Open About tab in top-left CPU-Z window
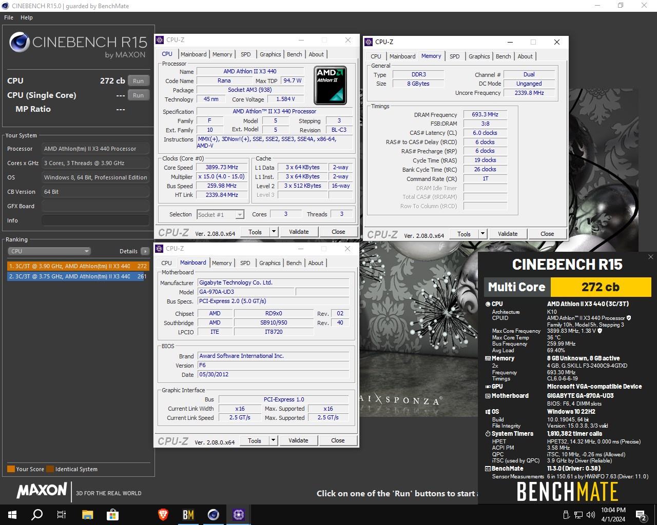Image resolution: width=657 pixels, height=525 pixels. click(x=316, y=54)
